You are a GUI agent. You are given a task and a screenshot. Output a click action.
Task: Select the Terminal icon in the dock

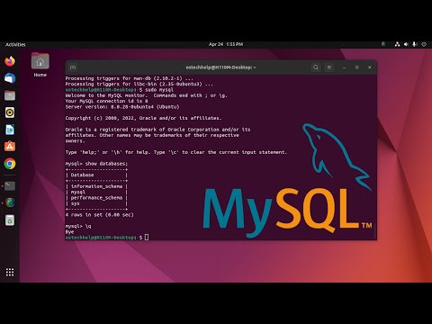click(10, 186)
